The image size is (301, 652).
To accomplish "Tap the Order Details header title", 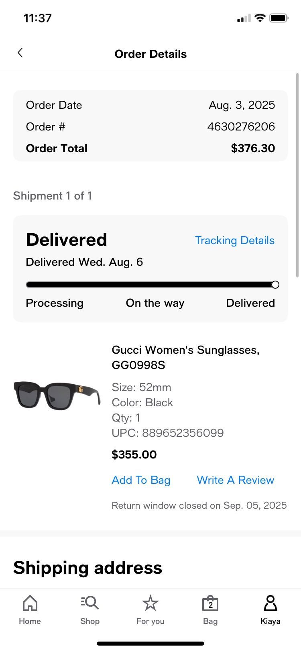I will pos(150,54).
